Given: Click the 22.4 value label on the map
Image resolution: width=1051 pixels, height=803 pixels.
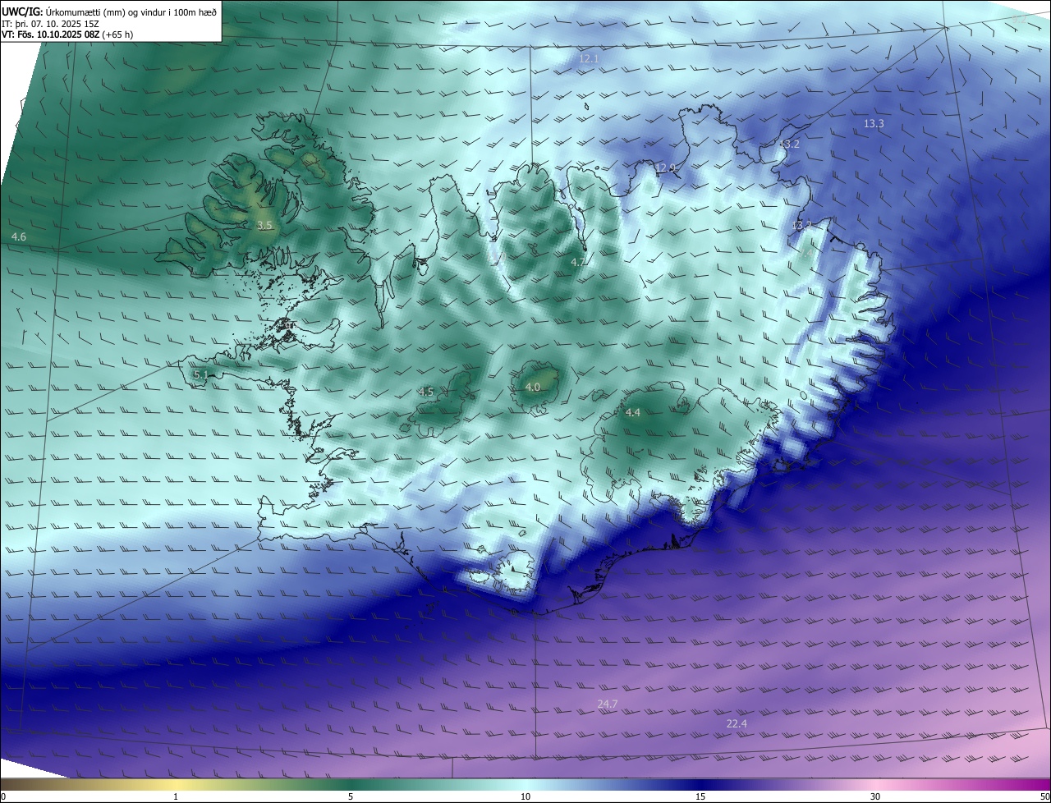Looking at the screenshot, I should tap(737, 724).
